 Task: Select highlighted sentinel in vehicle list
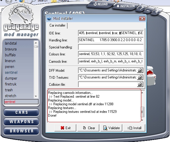click(x=11, y=72)
